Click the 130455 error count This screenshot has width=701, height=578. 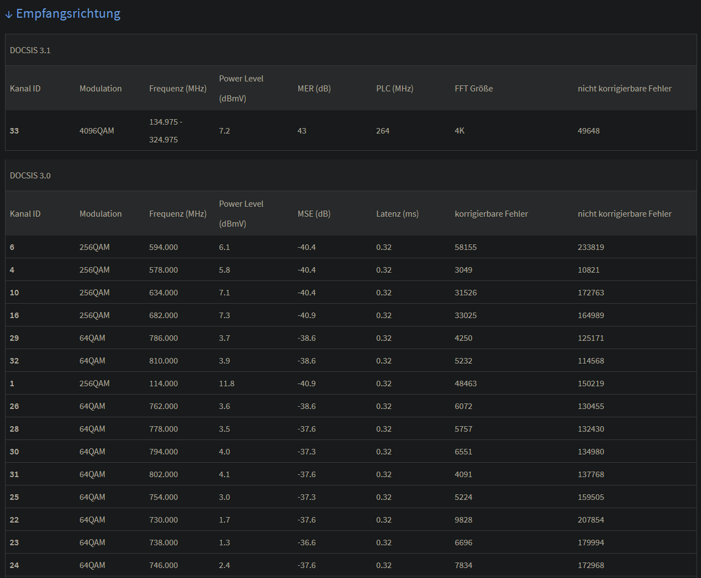click(591, 406)
